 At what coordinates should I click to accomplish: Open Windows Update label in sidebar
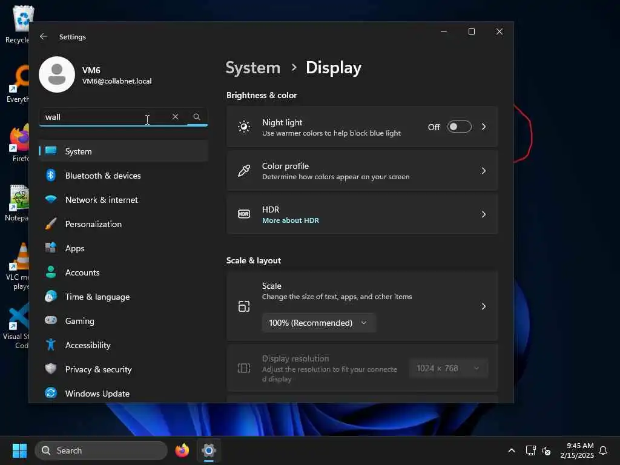pos(97,394)
